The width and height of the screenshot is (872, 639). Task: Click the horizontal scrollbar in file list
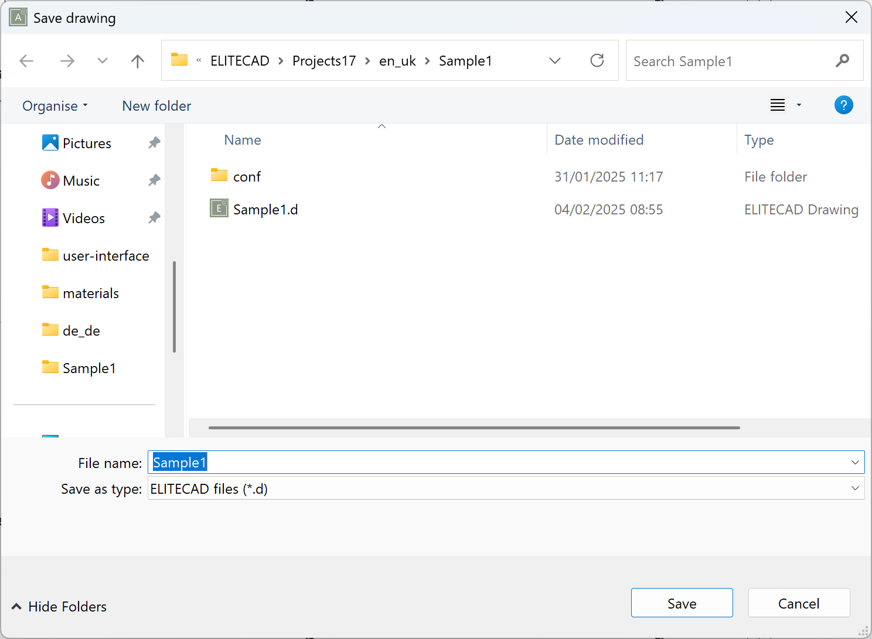pyautogui.click(x=474, y=428)
